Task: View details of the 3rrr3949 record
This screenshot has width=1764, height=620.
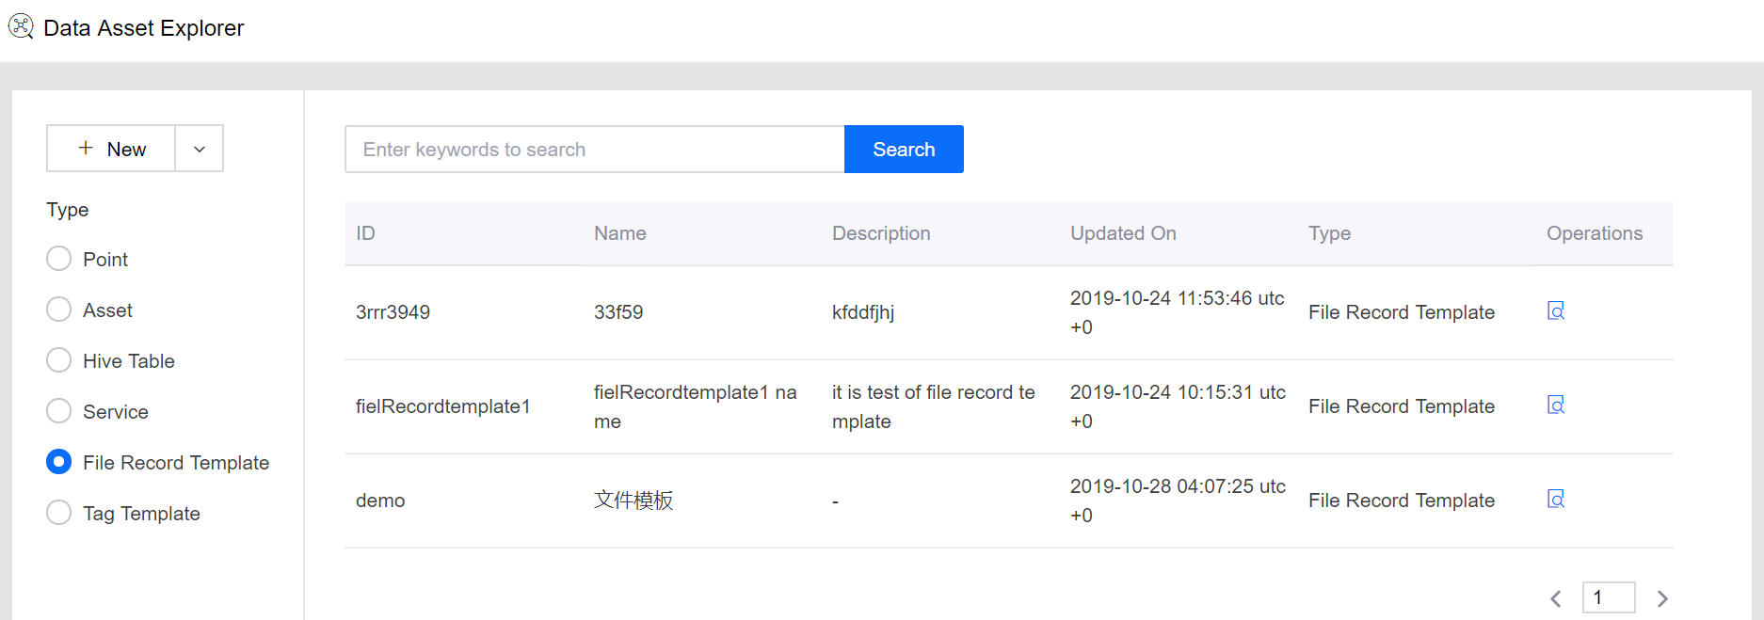Action: coord(1555,311)
